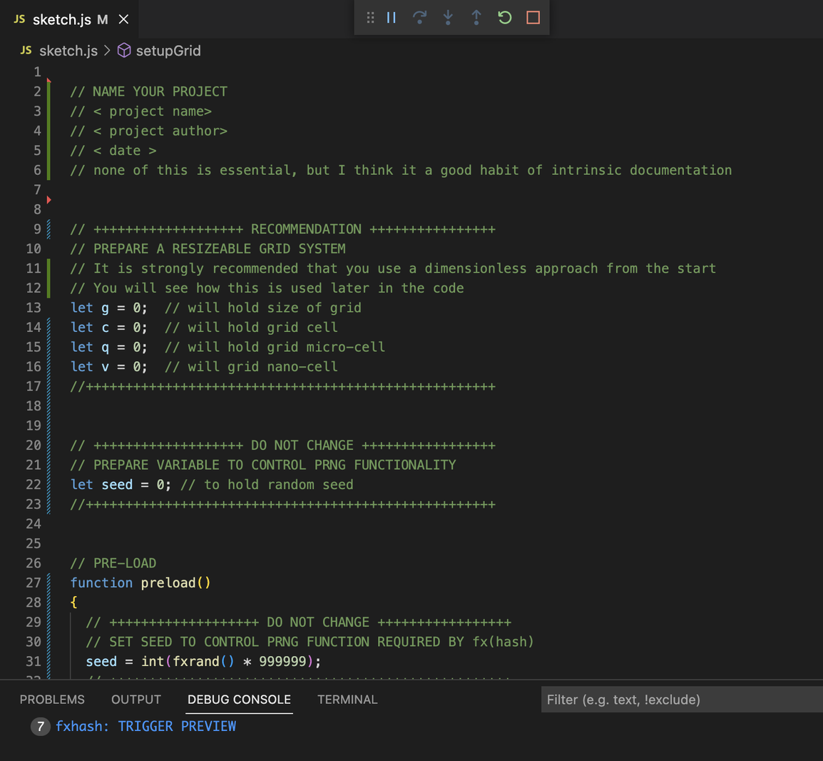
Task: Select the sketch.js editor tab
Action: coord(70,19)
